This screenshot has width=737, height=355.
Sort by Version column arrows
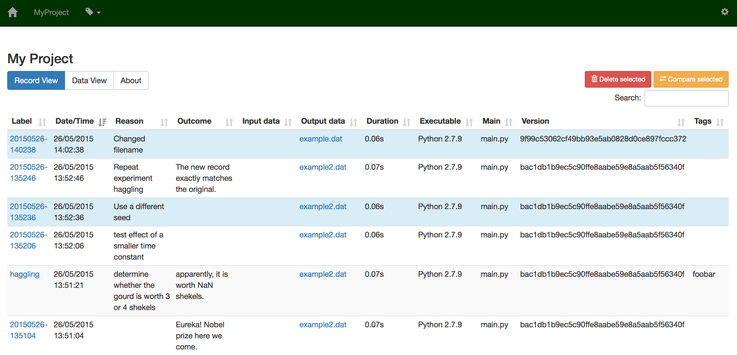[681, 122]
